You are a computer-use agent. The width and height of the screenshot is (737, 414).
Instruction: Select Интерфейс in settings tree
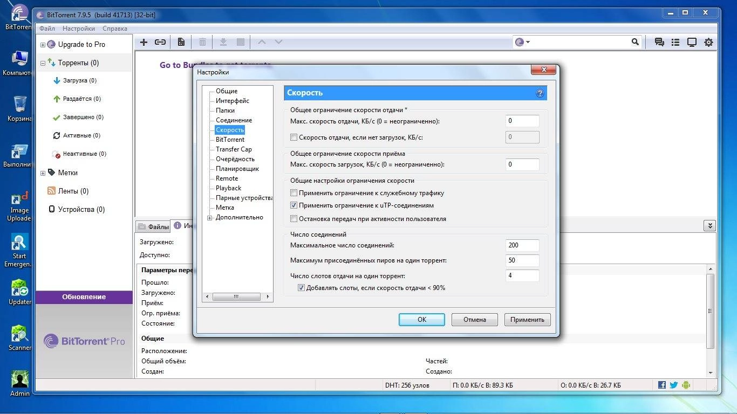click(233, 101)
